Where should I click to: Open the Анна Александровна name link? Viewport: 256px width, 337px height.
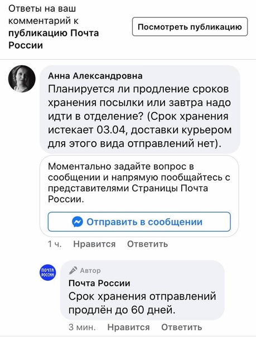tap(95, 76)
